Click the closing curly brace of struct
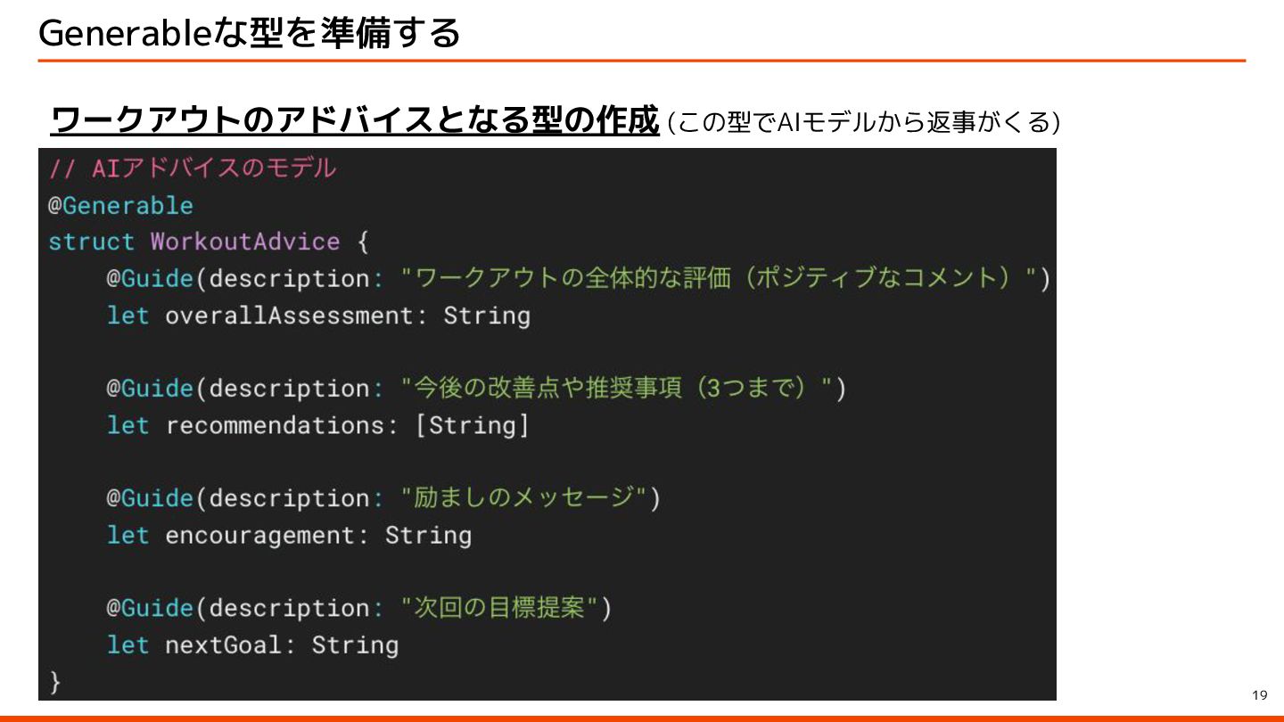The height and width of the screenshot is (722, 1284). pyautogui.click(x=55, y=683)
